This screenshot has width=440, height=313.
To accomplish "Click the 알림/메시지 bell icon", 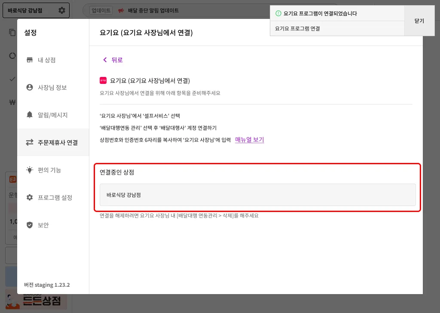I will (x=30, y=114).
